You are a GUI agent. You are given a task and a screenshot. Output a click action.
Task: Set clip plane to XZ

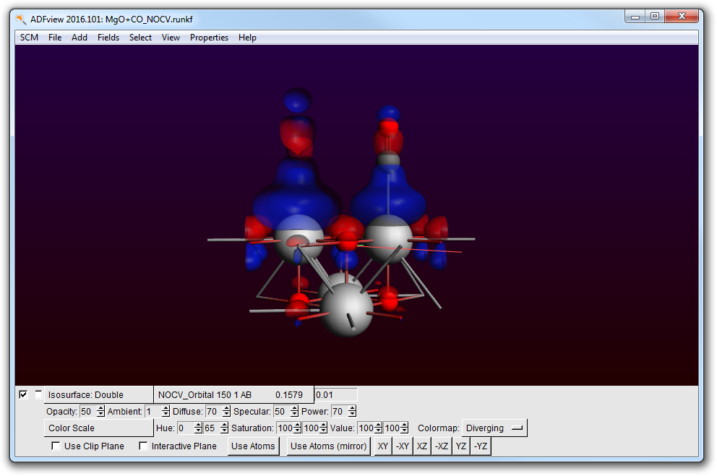(421, 446)
